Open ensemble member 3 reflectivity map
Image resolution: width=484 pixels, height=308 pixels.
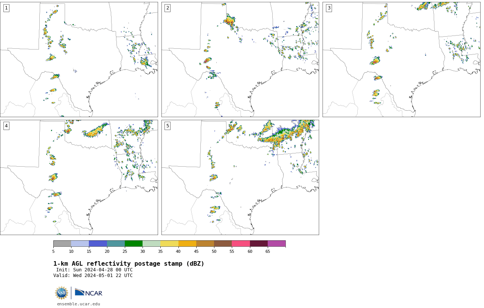pyautogui.click(x=402, y=59)
